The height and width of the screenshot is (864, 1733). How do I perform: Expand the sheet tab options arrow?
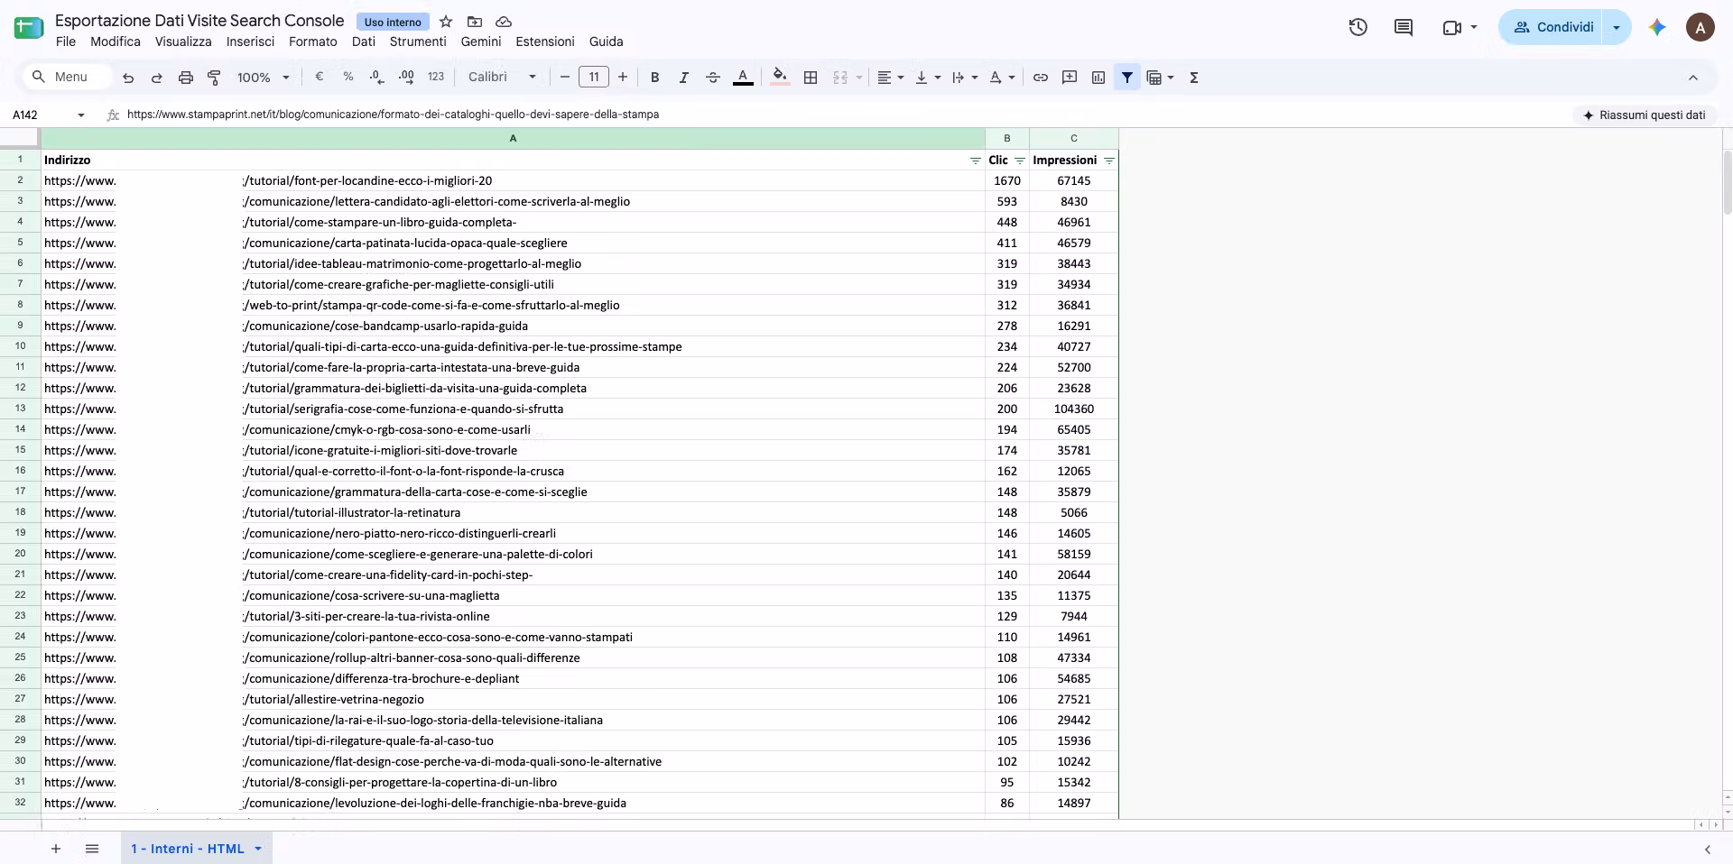(x=258, y=849)
